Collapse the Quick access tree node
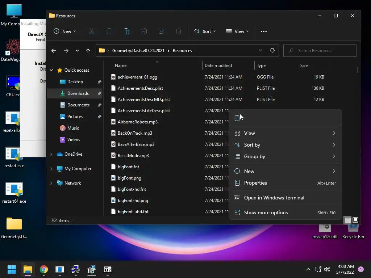The height and width of the screenshot is (278, 371). pyautogui.click(x=51, y=70)
